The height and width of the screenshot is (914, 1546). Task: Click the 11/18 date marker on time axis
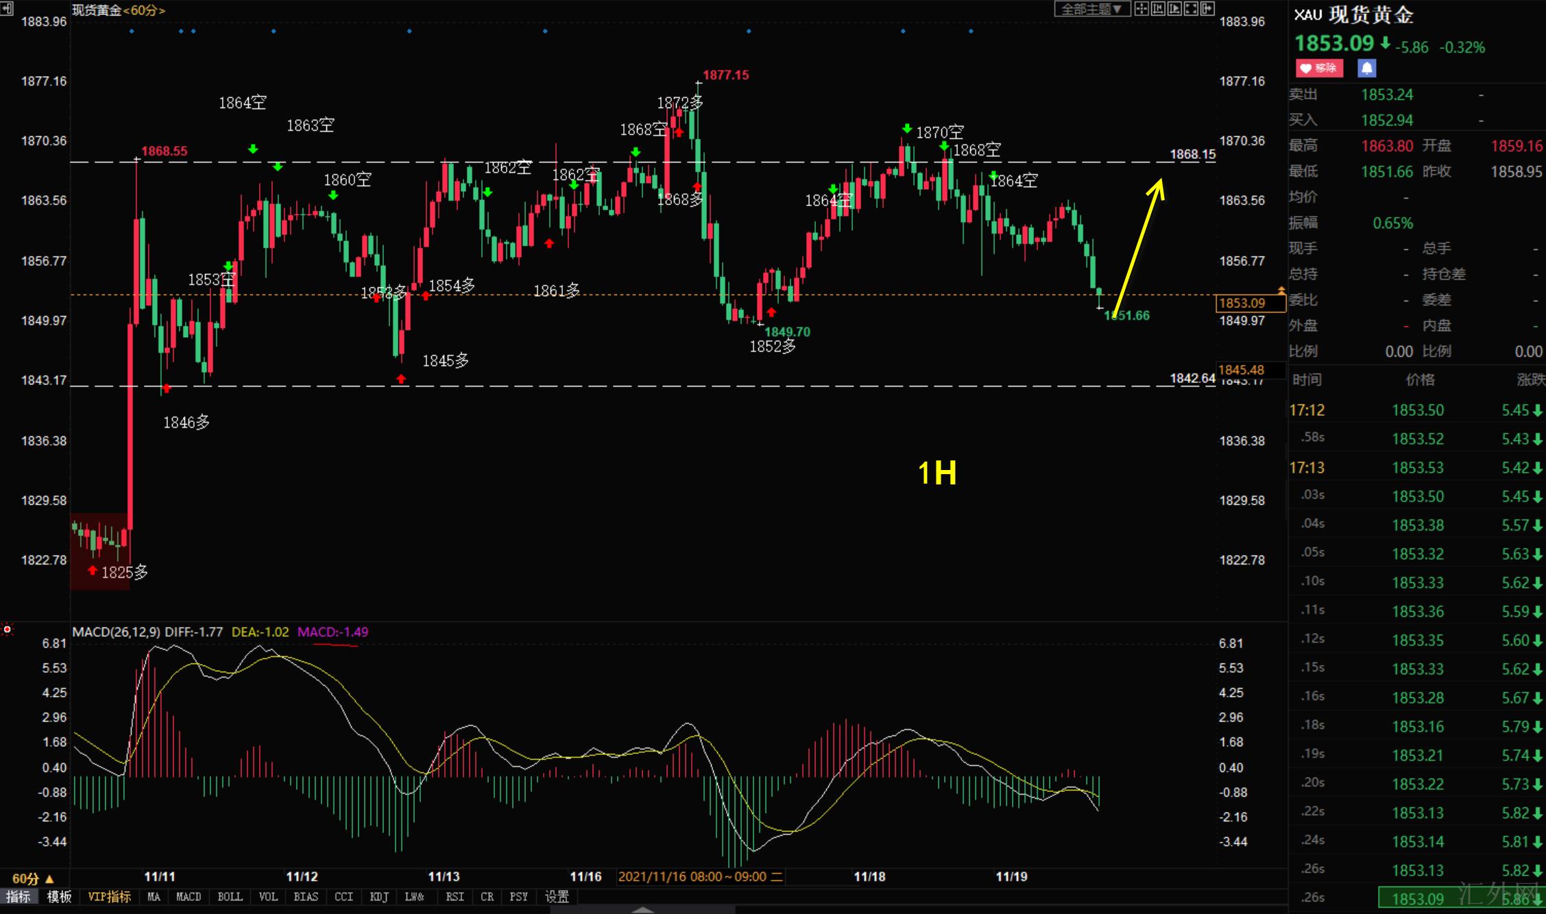click(x=869, y=876)
